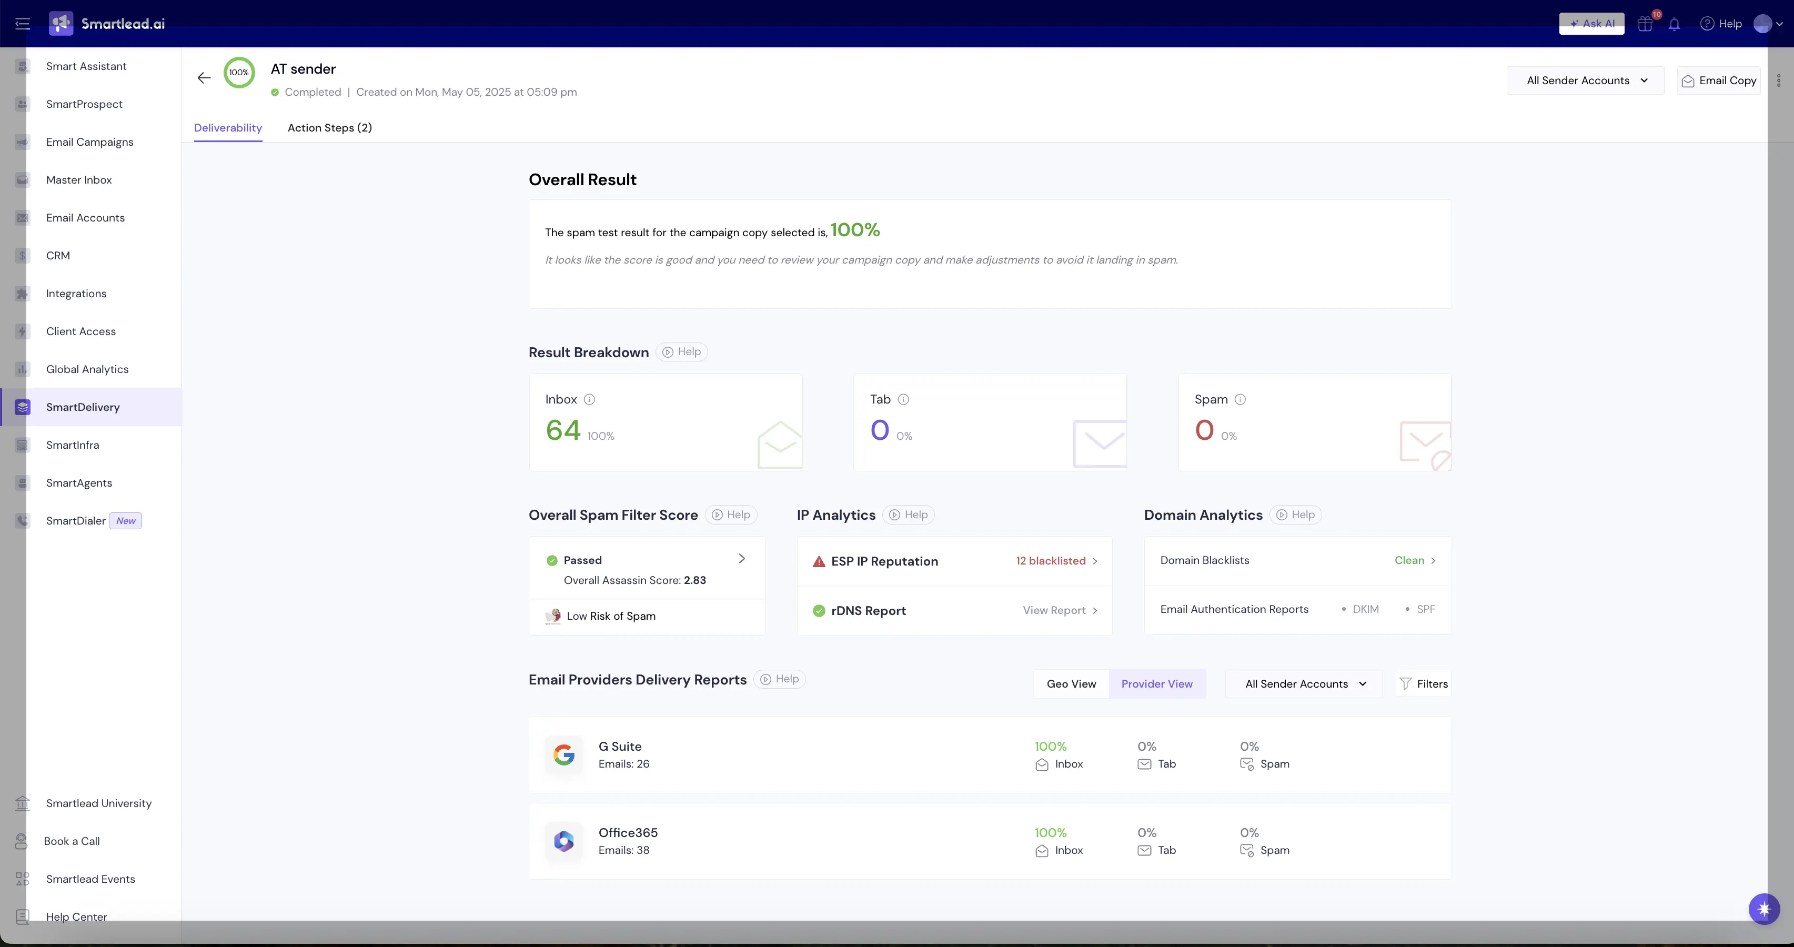Click Help next to Result Breakdown
The image size is (1794, 947).
[682, 352]
